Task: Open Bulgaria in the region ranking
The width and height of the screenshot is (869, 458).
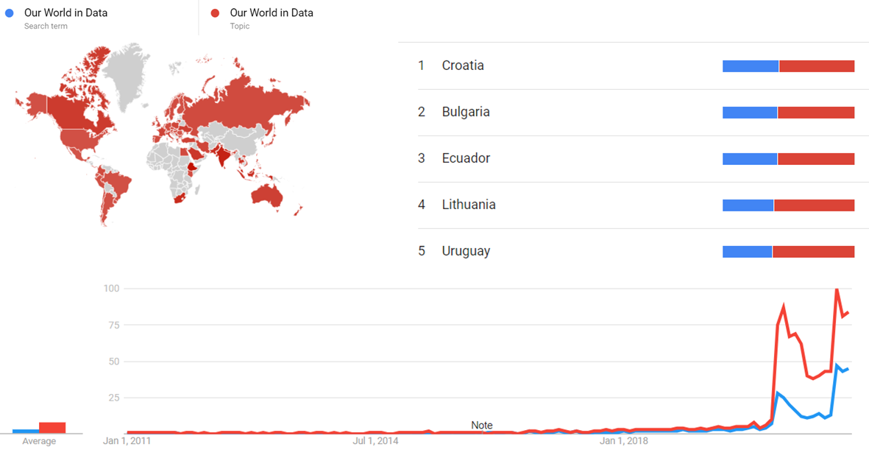Action: pyautogui.click(x=466, y=112)
